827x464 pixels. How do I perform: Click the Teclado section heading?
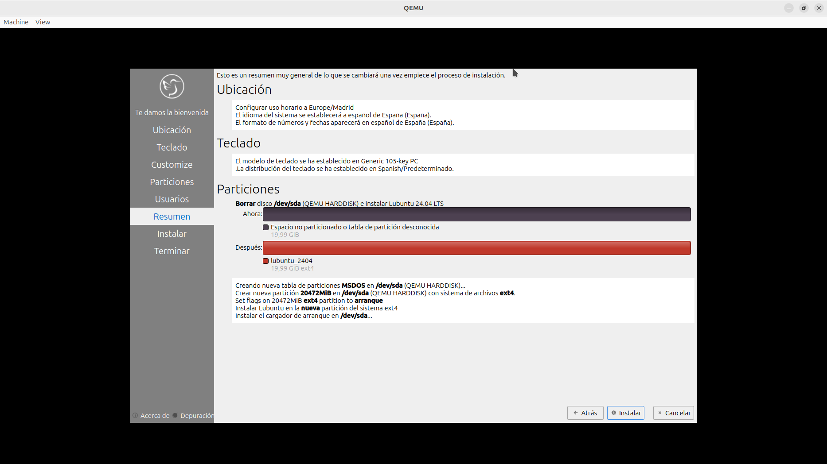point(238,143)
